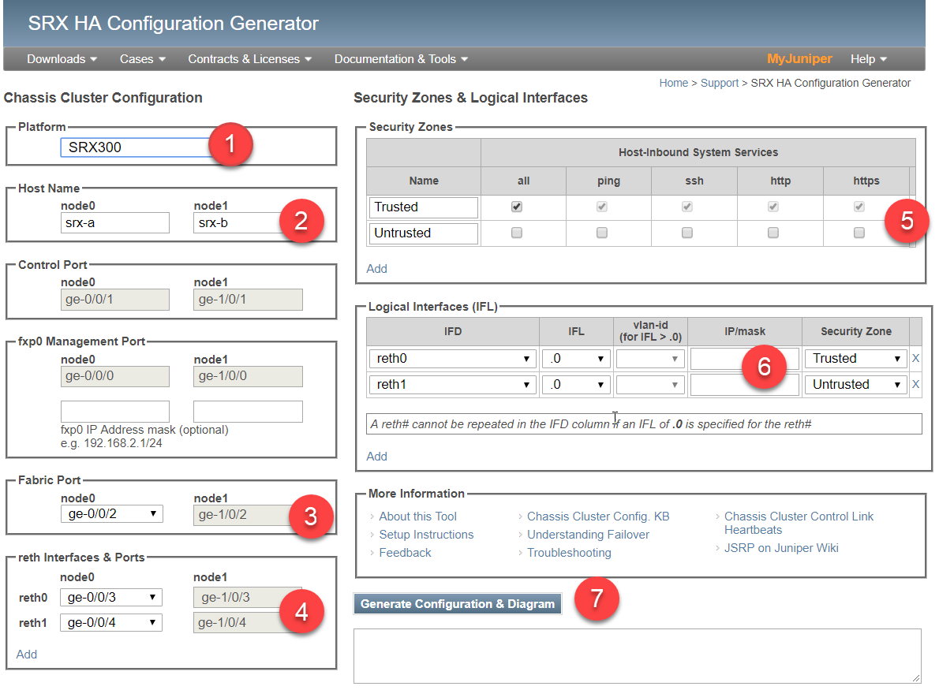This screenshot has height=690, width=939.
Task: Open Security Zone dropdown set to Trusted
Action: 855,359
